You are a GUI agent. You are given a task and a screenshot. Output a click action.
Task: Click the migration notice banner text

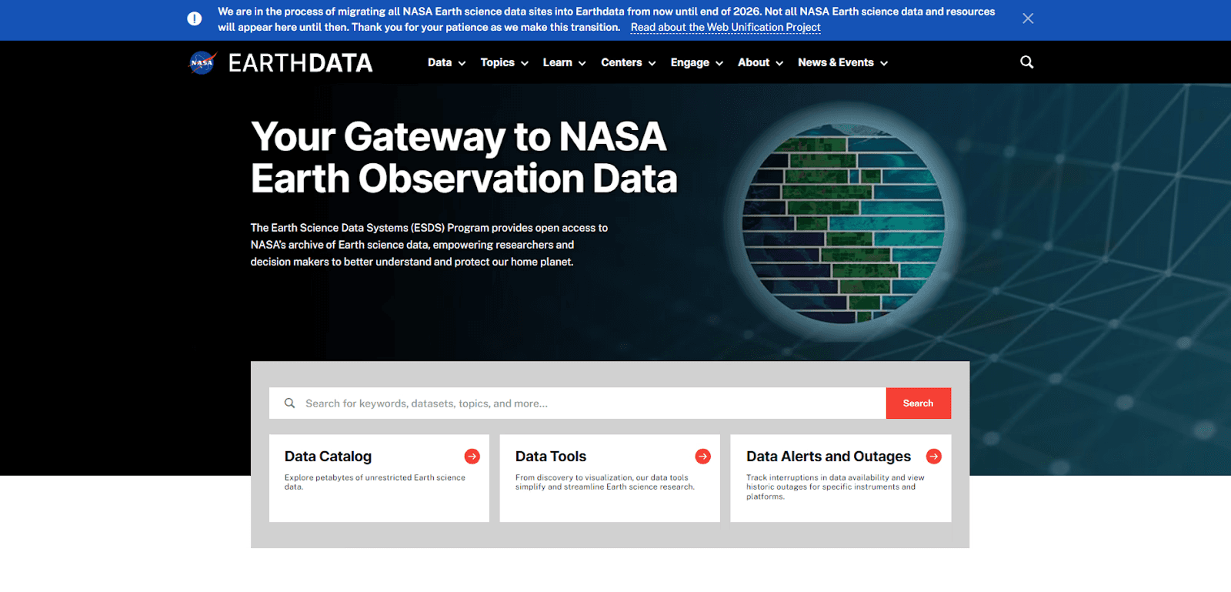click(606, 19)
